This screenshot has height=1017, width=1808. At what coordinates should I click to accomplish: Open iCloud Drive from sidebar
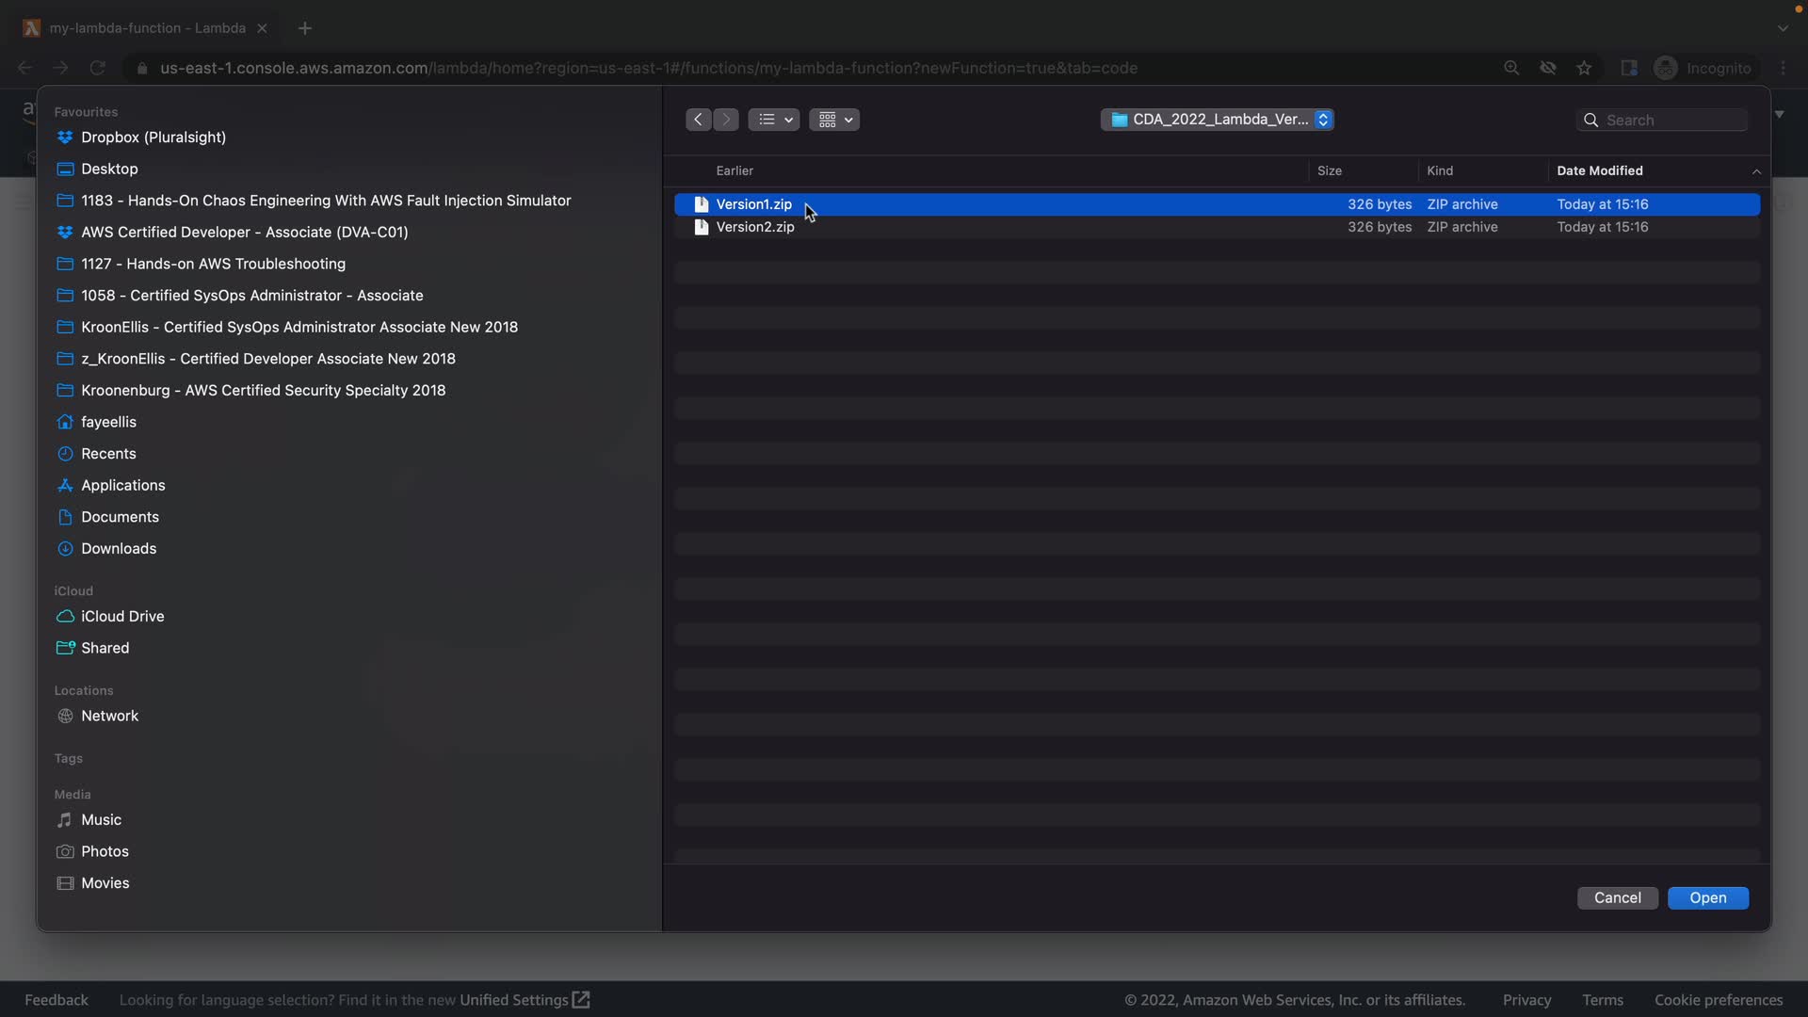pyautogui.click(x=122, y=617)
